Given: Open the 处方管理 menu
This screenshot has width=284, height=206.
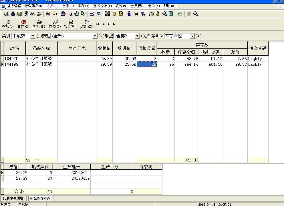Looking at the screenshot, I should tap(14, 6).
